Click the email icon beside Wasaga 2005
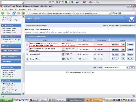The width and height of the screenshot is (136, 102). pyautogui.click(x=27, y=54)
